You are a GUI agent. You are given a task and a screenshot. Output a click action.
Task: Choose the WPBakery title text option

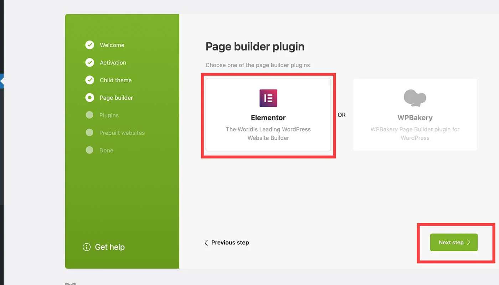point(415,118)
